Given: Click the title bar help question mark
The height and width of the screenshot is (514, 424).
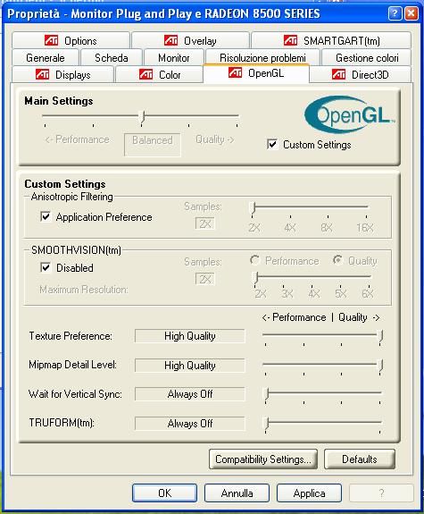Looking at the screenshot, I should point(395,13).
